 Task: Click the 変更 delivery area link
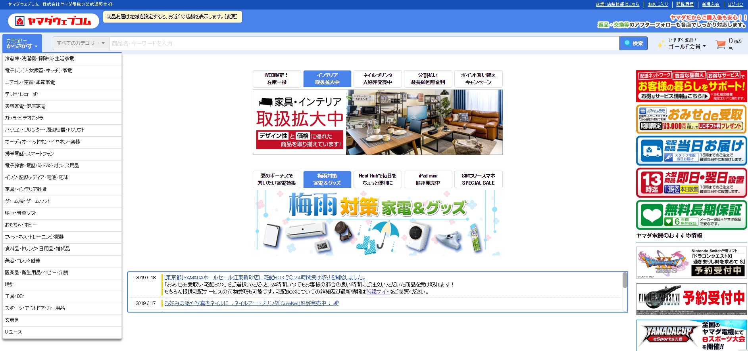point(231,17)
